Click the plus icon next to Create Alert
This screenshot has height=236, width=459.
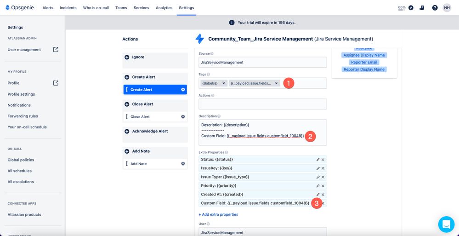point(127,77)
